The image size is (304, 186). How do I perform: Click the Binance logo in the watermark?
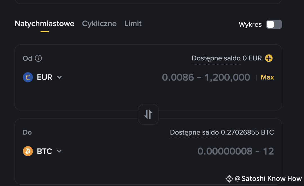click(x=229, y=179)
